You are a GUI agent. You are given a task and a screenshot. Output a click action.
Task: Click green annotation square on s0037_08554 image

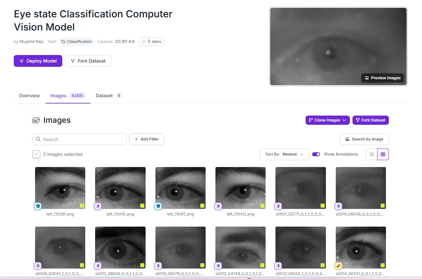pos(323,265)
